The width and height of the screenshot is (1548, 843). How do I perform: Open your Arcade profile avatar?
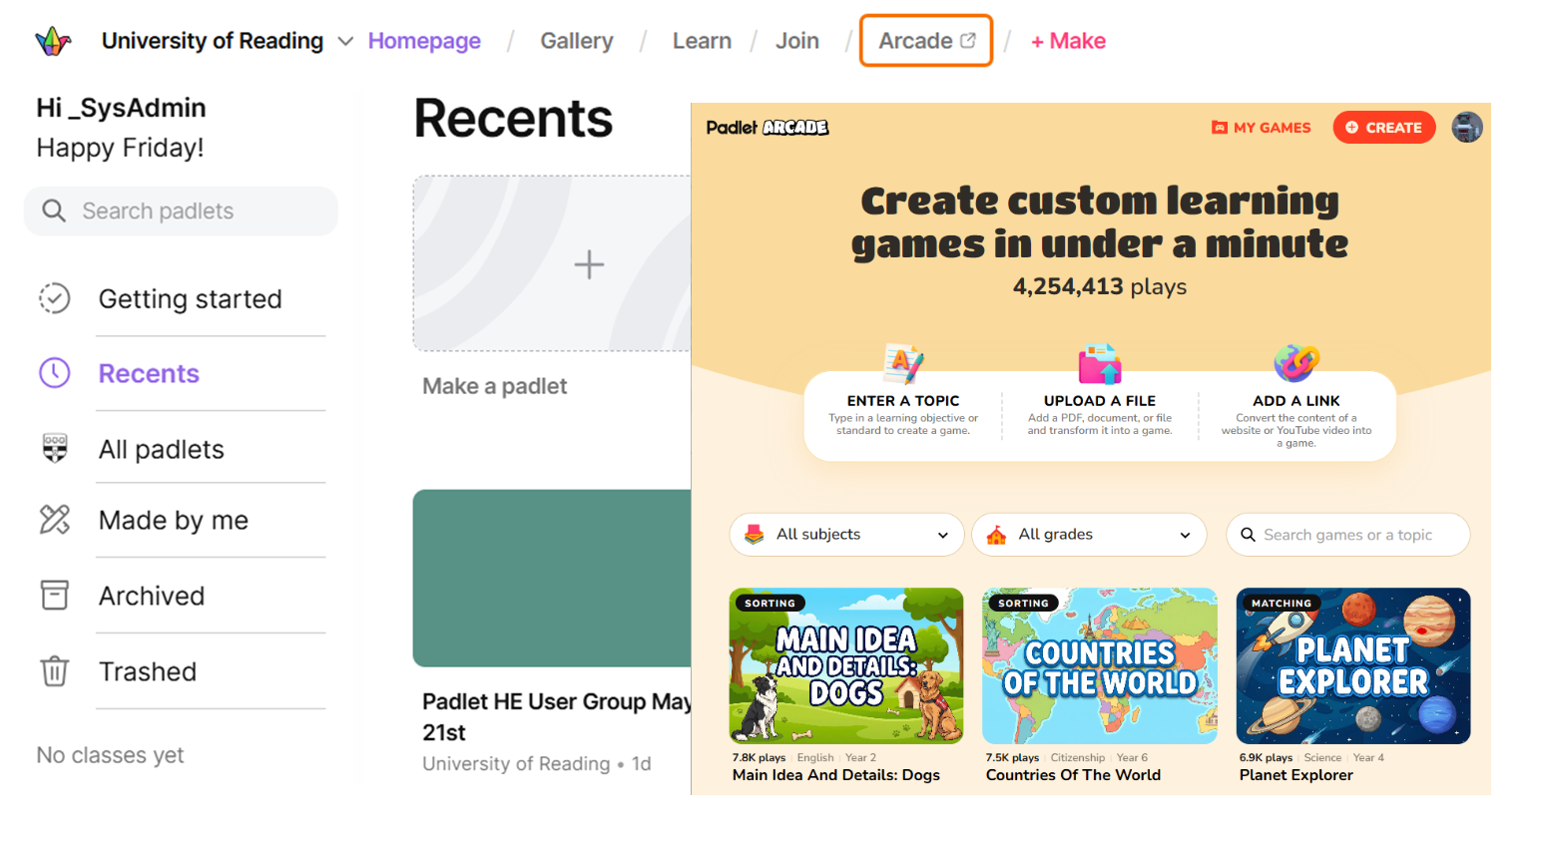[1467, 127]
